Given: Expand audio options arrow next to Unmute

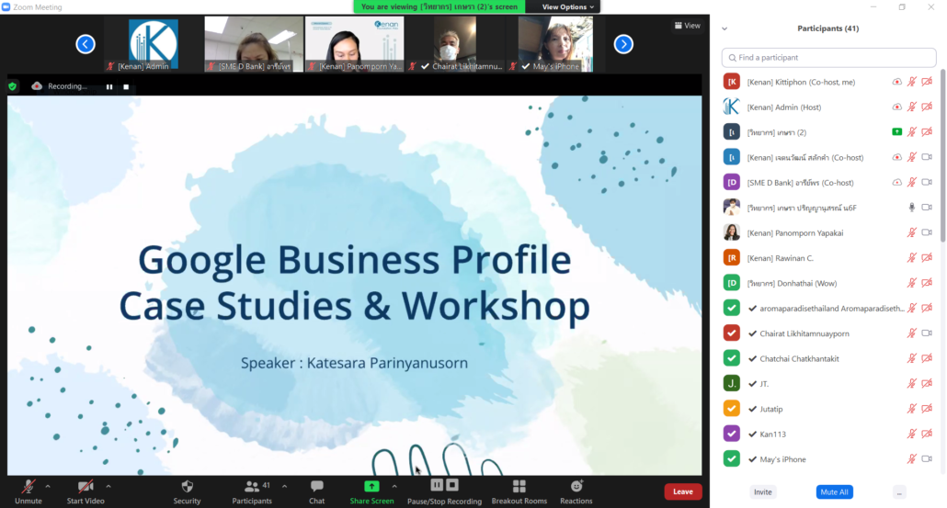Looking at the screenshot, I should click(48, 486).
